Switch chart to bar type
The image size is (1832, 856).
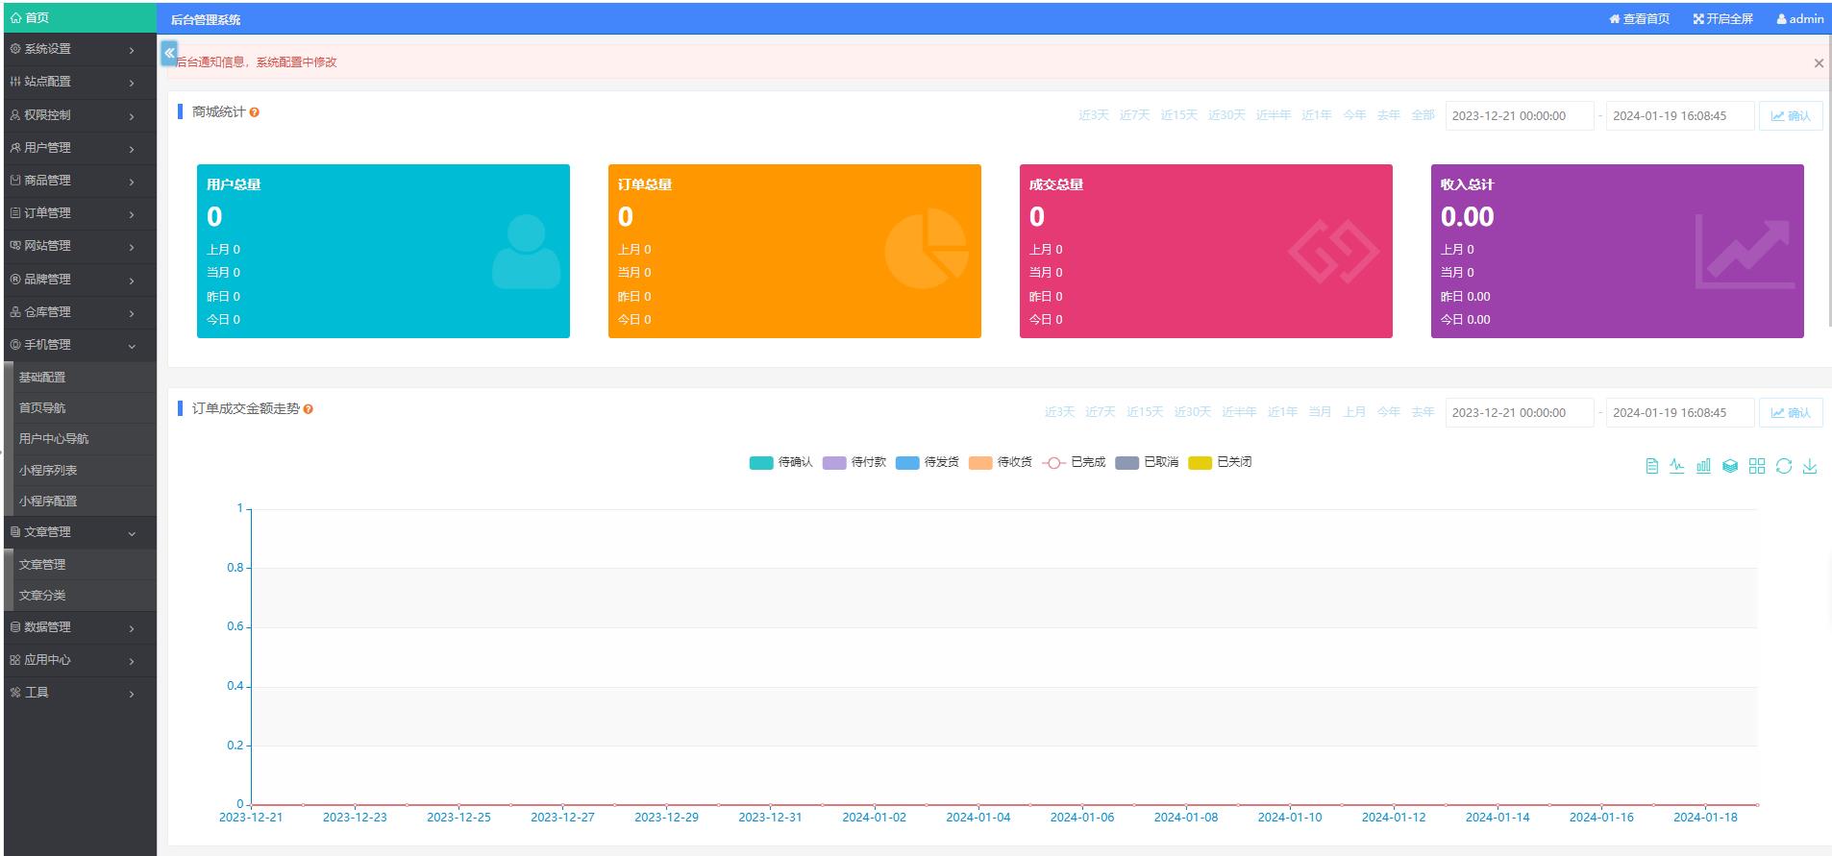[x=1703, y=466]
